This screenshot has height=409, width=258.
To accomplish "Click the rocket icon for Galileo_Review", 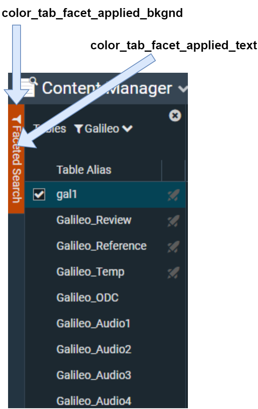I will point(173,221).
